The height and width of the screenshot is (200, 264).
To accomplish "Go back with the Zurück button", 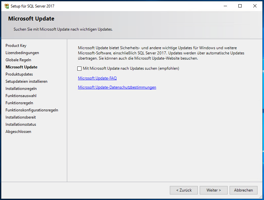I will pos(184,190).
